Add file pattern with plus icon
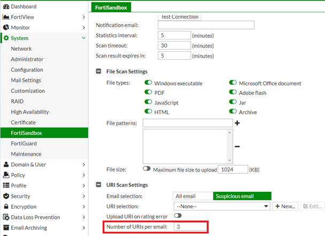325x236 pixels. tap(237, 123)
